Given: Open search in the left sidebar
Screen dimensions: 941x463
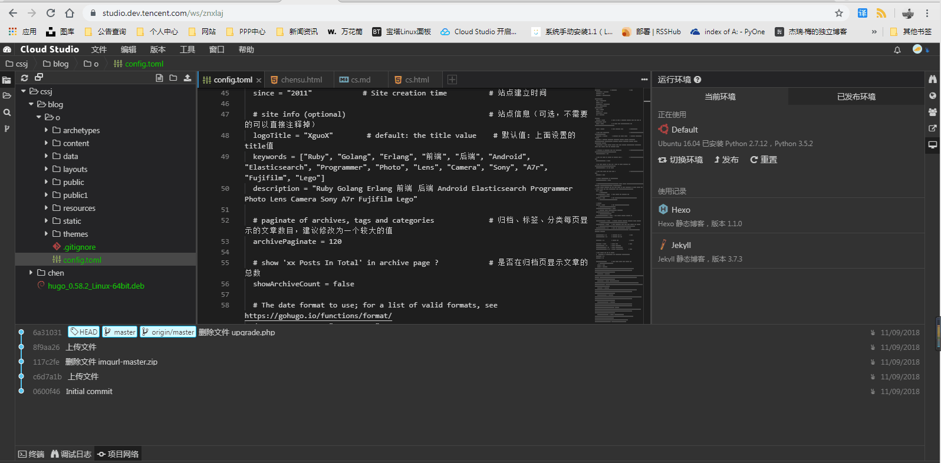Looking at the screenshot, I should point(7,113).
